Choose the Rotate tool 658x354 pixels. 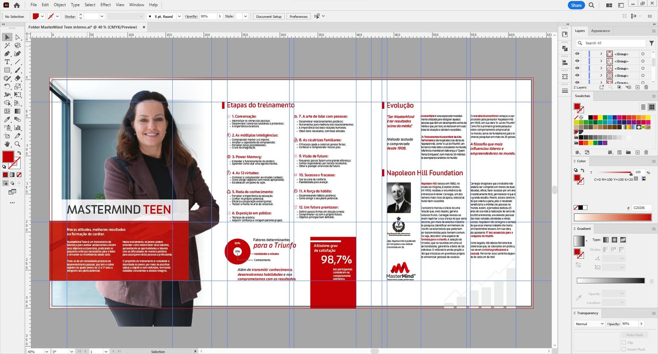[7, 86]
